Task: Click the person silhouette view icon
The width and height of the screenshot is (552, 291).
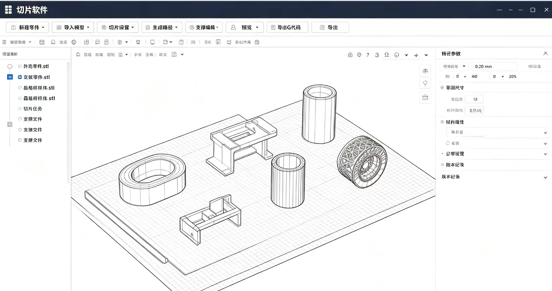Action: (387, 55)
